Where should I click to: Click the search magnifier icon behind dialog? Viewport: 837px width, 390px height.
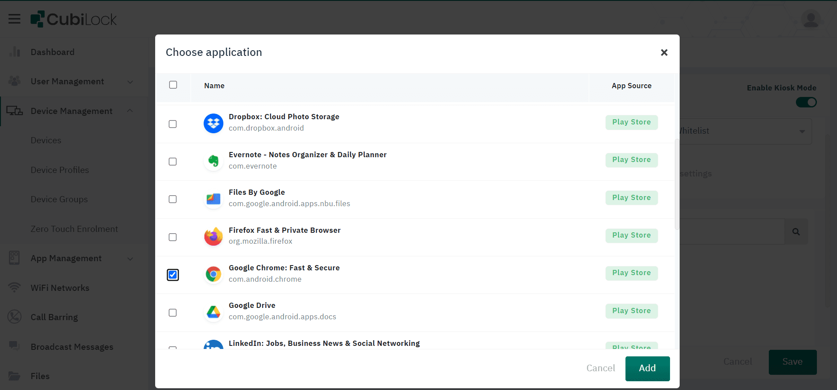pyautogui.click(x=796, y=232)
